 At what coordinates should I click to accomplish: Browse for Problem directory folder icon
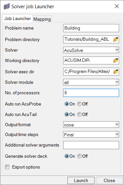click(x=116, y=39)
